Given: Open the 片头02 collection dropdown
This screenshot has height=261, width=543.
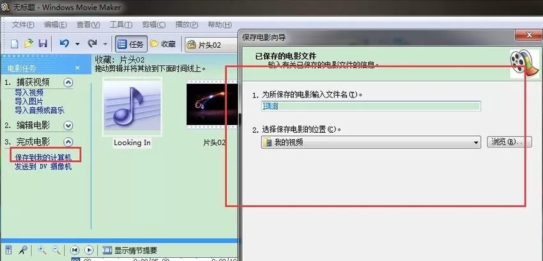Looking at the screenshot, I should (212, 45).
